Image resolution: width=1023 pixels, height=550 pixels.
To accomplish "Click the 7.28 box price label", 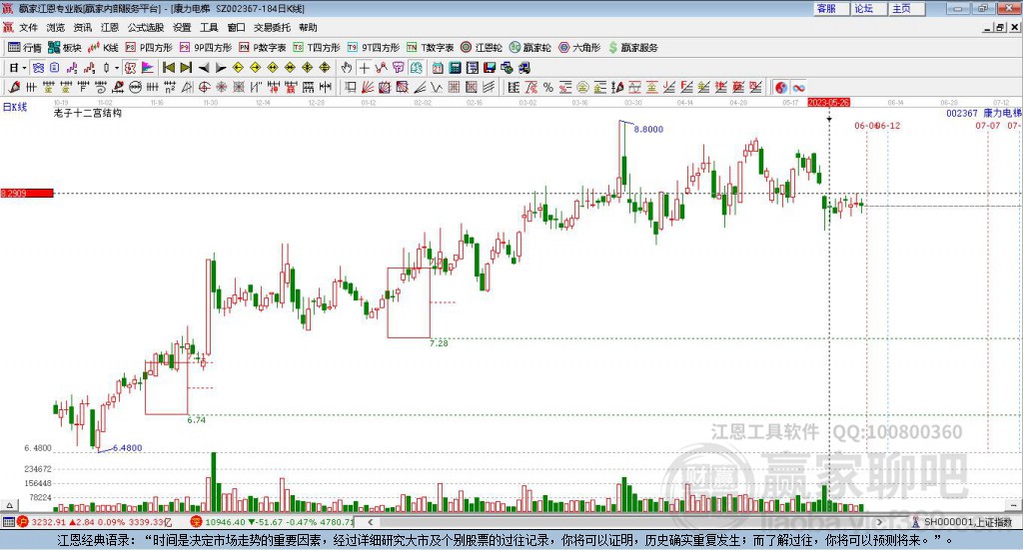I will pos(440,343).
